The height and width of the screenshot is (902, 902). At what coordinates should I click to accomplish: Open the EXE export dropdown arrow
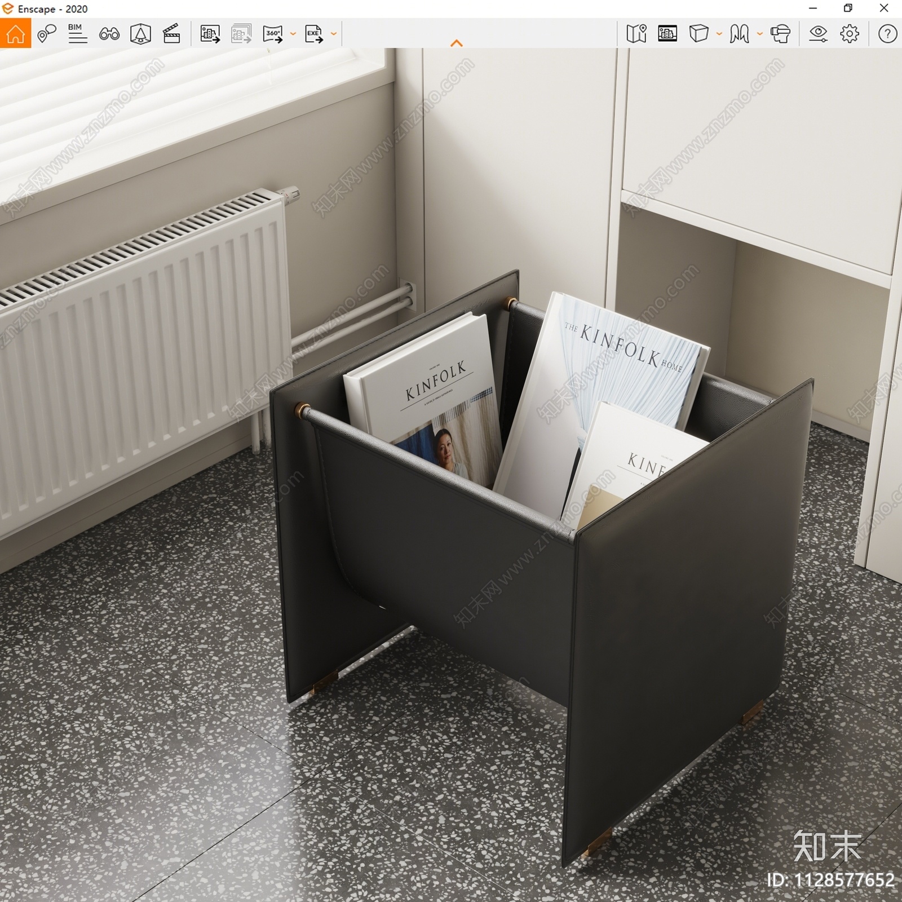click(333, 34)
